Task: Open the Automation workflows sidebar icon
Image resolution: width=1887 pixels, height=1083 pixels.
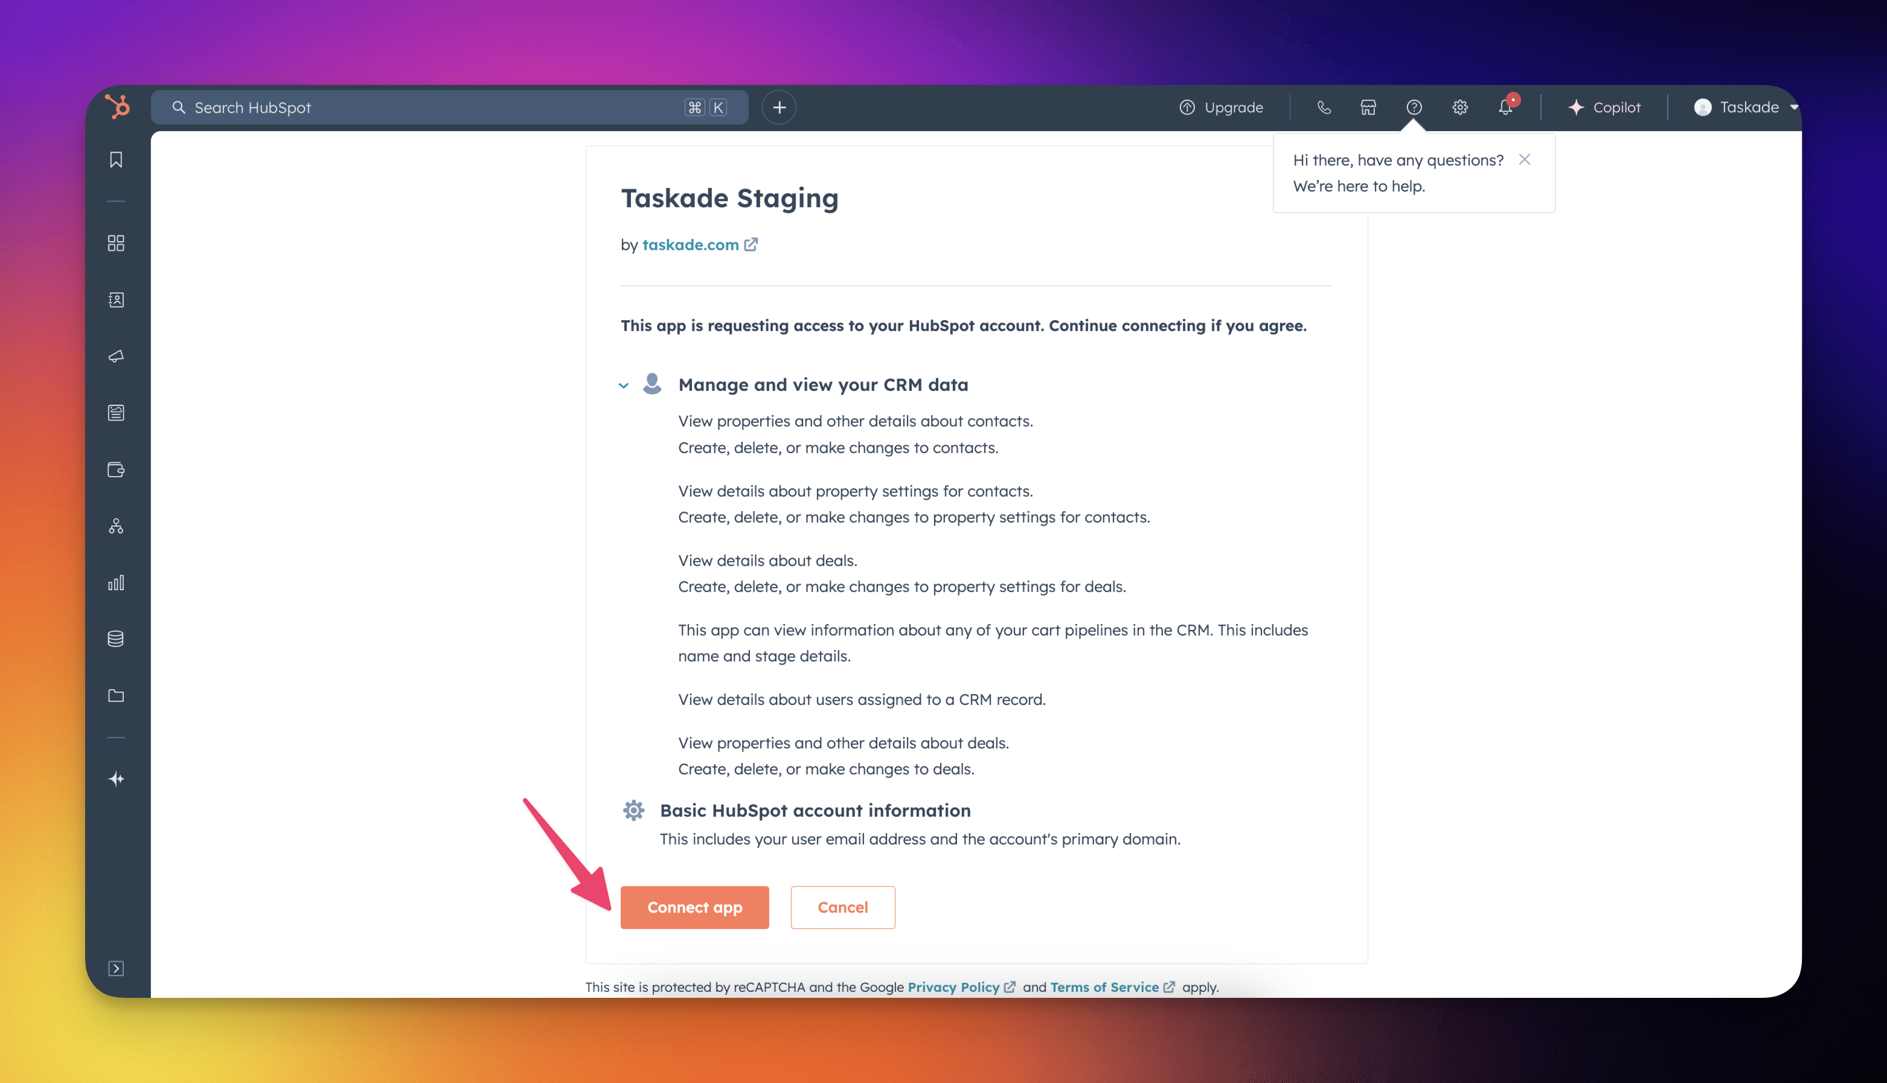Action: click(116, 526)
